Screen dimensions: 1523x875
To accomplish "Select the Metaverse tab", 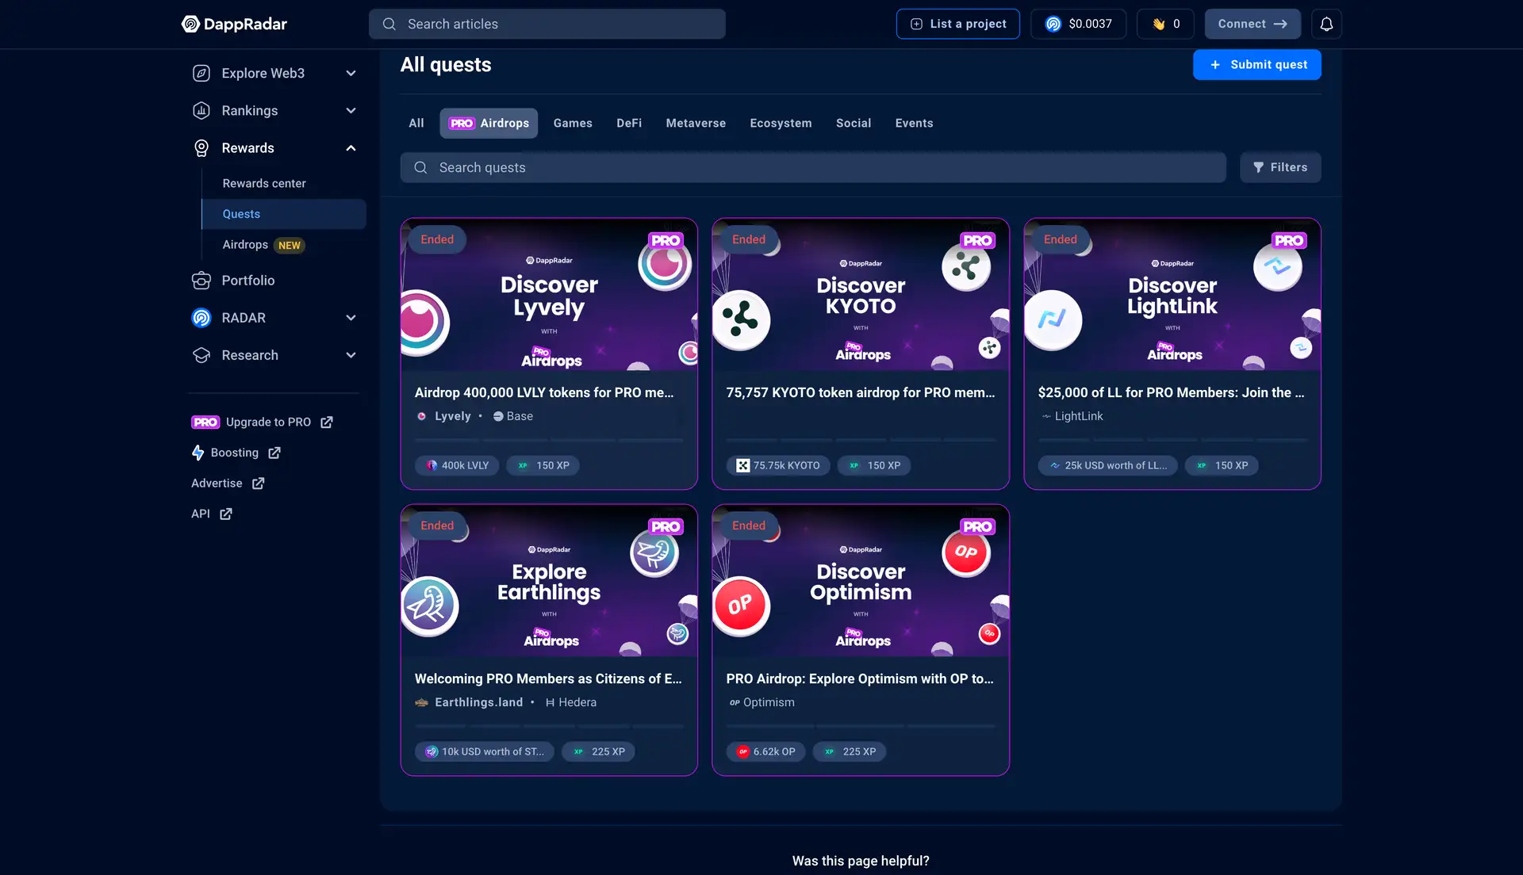I will tap(696, 123).
